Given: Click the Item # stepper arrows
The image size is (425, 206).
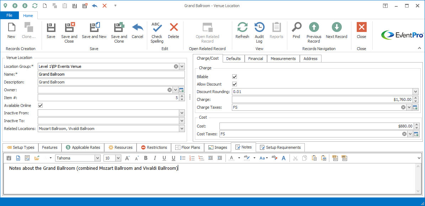Looking at the screenshot, I should pos(182,98).
